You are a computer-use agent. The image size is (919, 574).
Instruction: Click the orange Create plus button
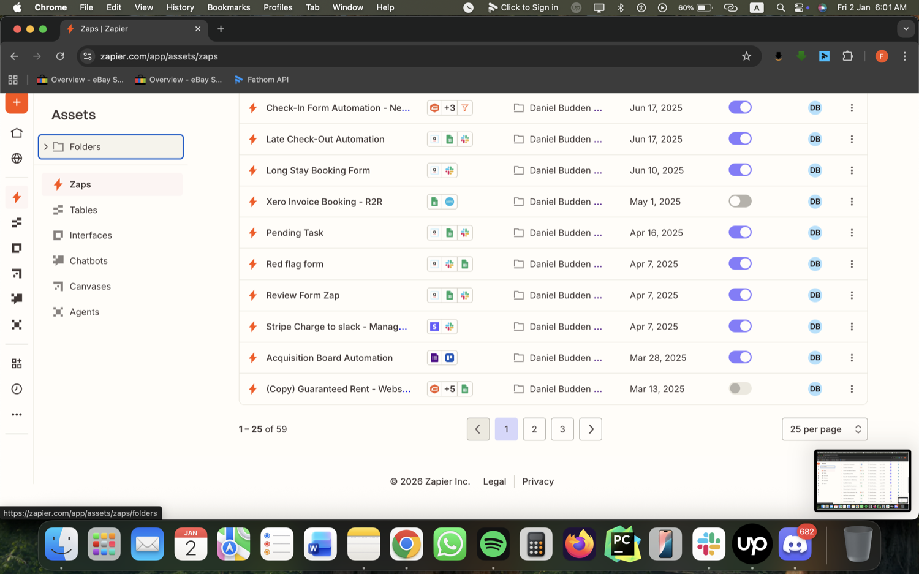pyautogui.click(x=17, y=102)
